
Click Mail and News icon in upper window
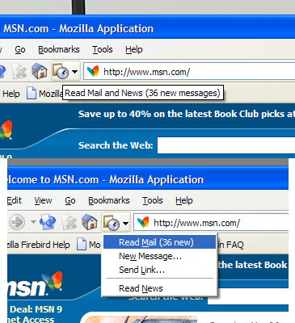[61, 72]
